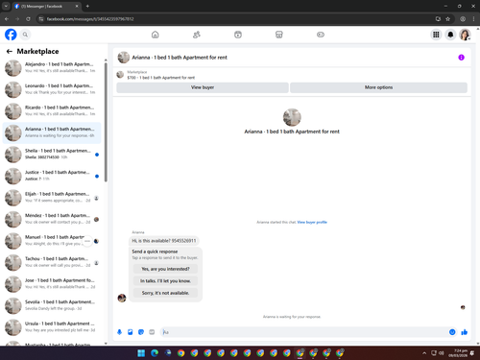Send quick reply 'Yes, are you interested?'

165,269
